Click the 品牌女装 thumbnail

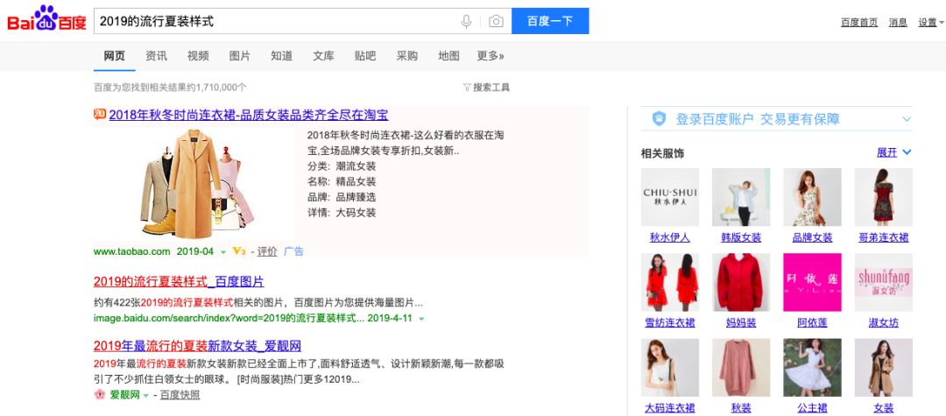coord(812,197)
